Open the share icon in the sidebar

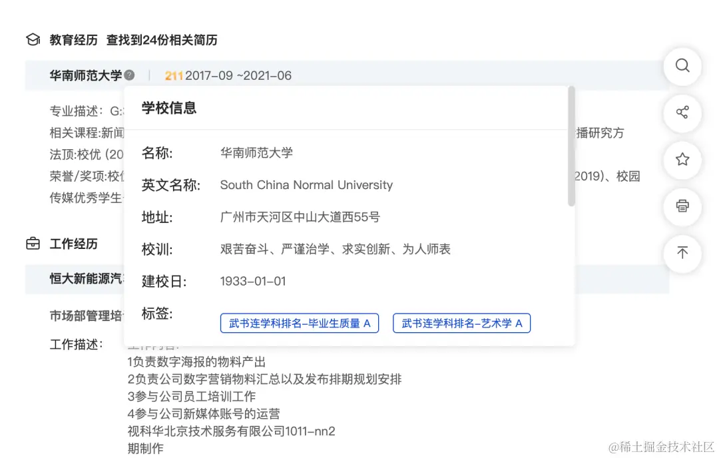682,113
